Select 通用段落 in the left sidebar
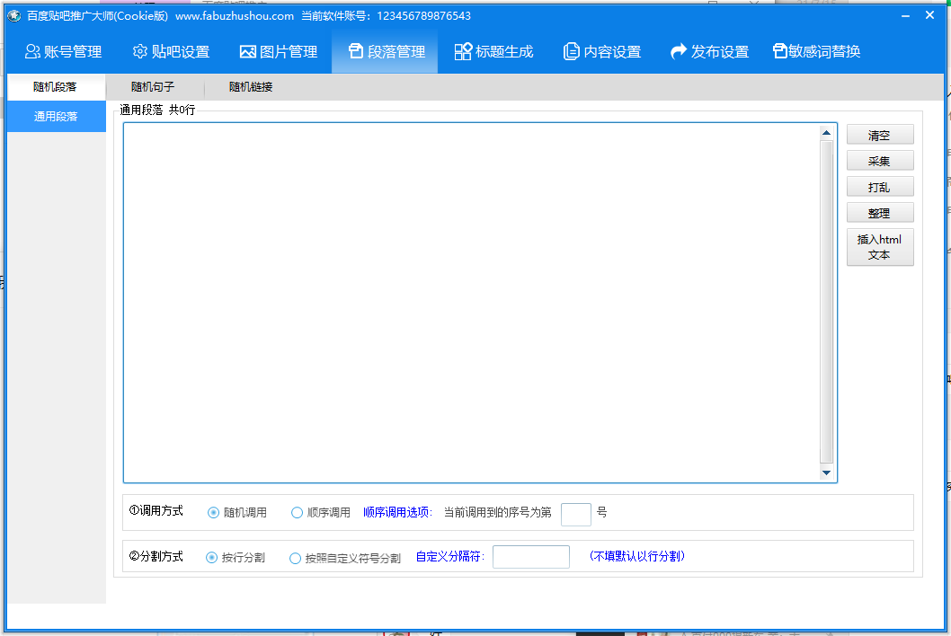 [56, 117]
